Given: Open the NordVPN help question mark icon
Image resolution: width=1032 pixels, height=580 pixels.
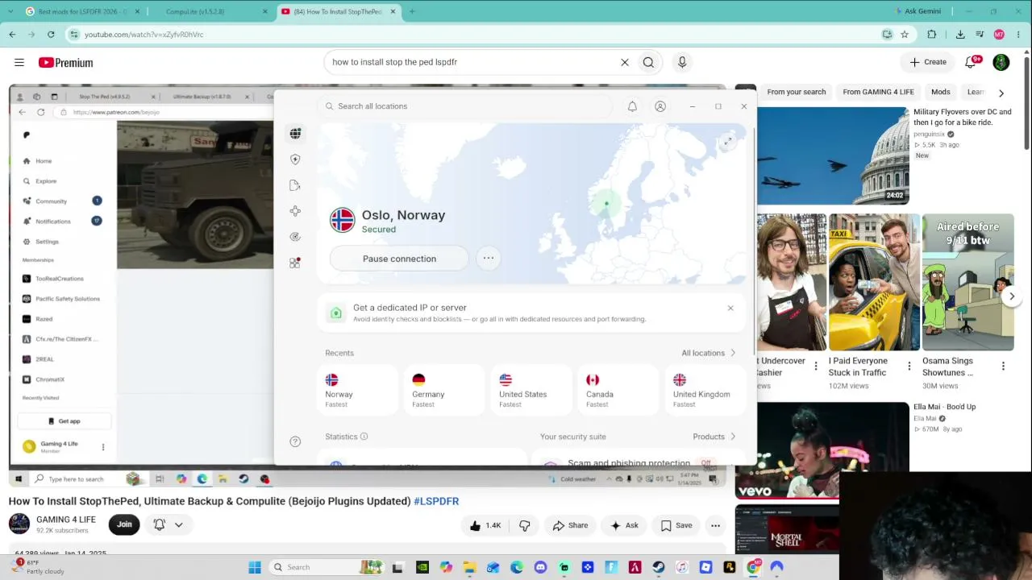Looking at the screenshot, I should [x=295, y=441].
